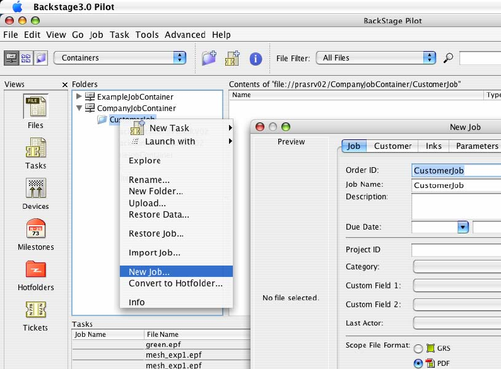Open the File menu
The width and height of the screenshot is (501, 369).
click(x=11, y=35)
